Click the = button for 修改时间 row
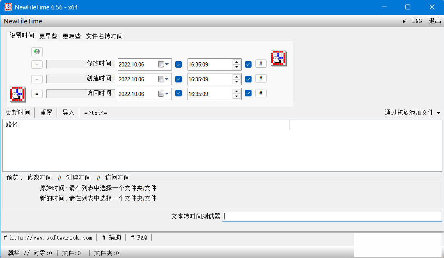This screenshot has height=258, width=444. (x=37, y=64)
